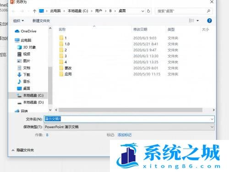
Task: Click 此电脑 in the breadcrumb path
Action: [x=55, y=11]
